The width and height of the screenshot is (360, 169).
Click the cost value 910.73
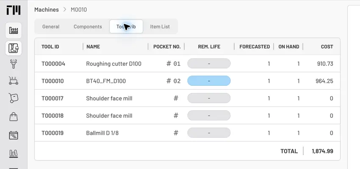[x=325, y=64]
